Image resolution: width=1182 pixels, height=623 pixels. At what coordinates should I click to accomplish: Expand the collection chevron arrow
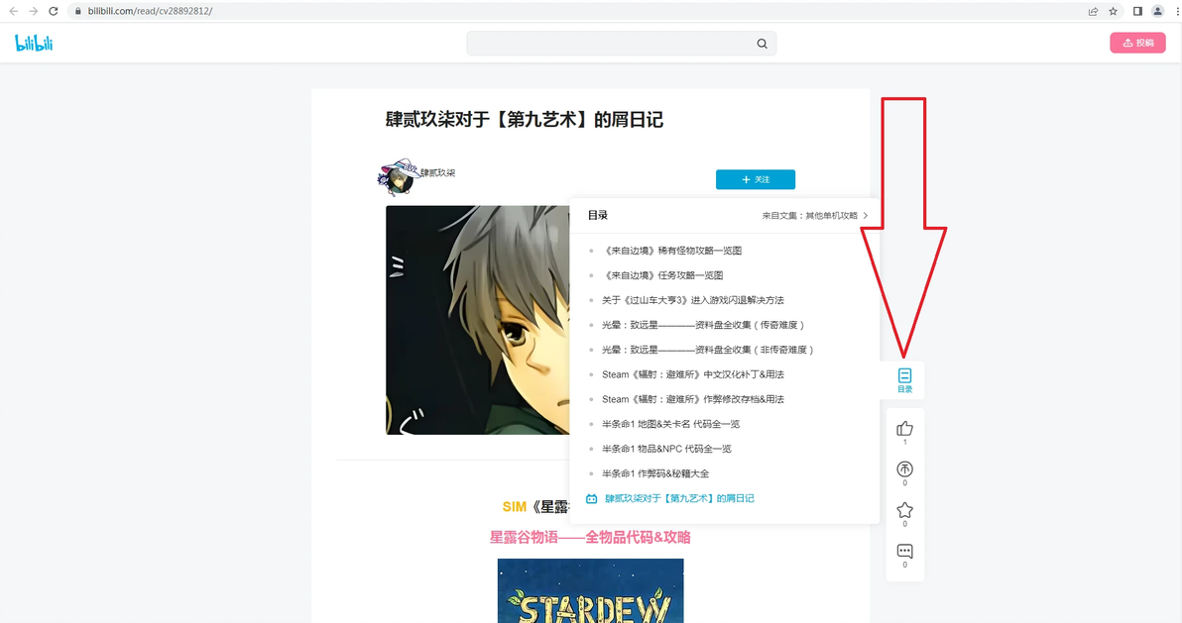866,216
